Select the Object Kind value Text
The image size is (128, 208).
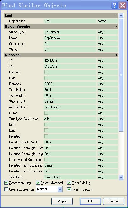(x=70, y=21)
